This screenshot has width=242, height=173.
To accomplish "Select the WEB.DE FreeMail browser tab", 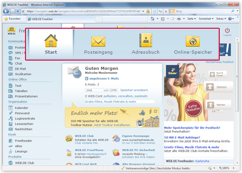I will (61, 19).
